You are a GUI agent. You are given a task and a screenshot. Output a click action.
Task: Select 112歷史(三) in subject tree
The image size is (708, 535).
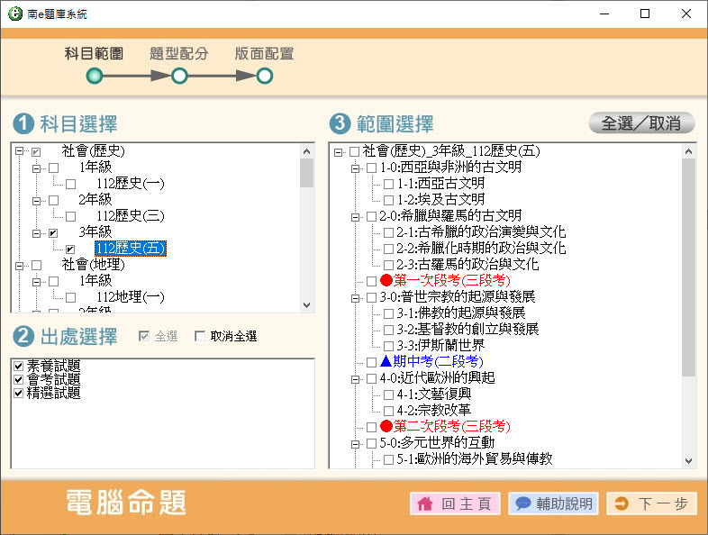[130, 216]
